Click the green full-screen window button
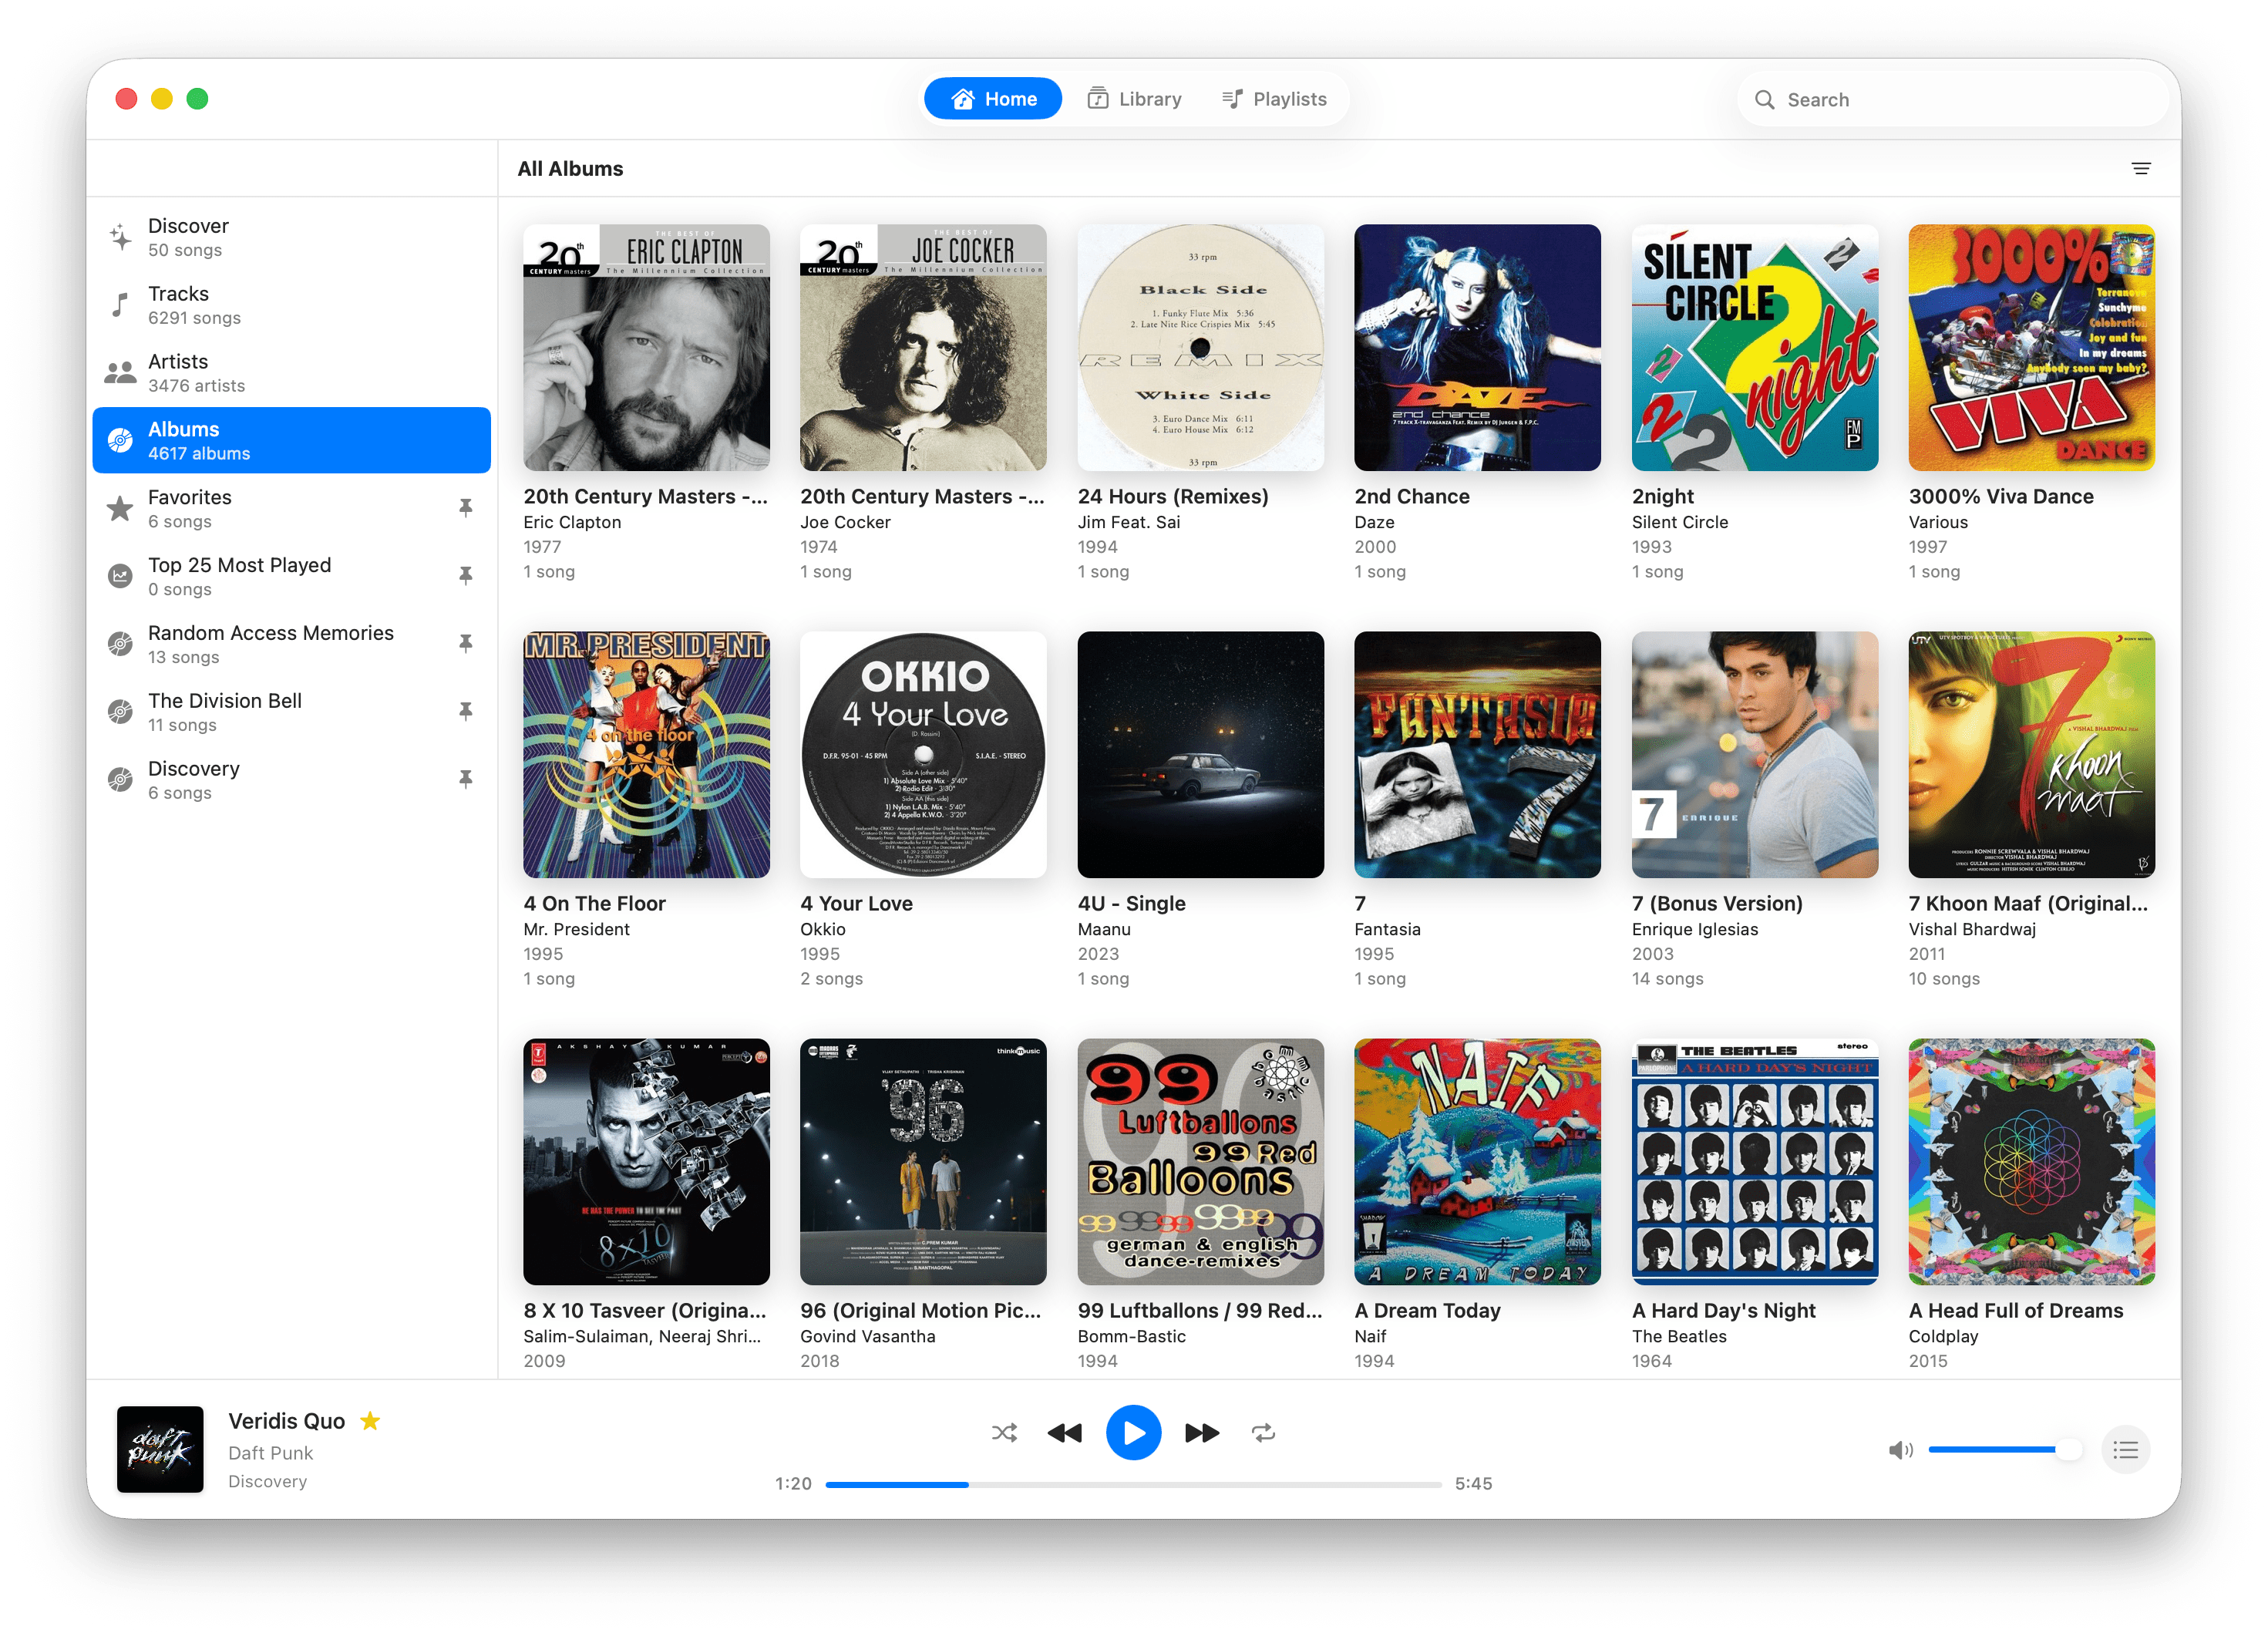Screen dimensions: 2268x1633 197,99
